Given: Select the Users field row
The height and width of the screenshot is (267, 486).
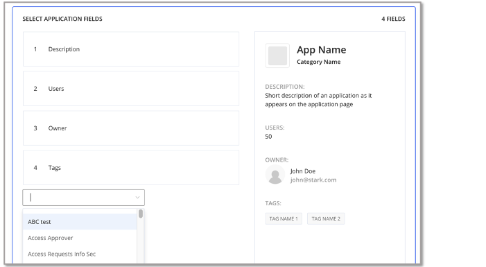Looking at the screenshot, I should tap(131, 88).
